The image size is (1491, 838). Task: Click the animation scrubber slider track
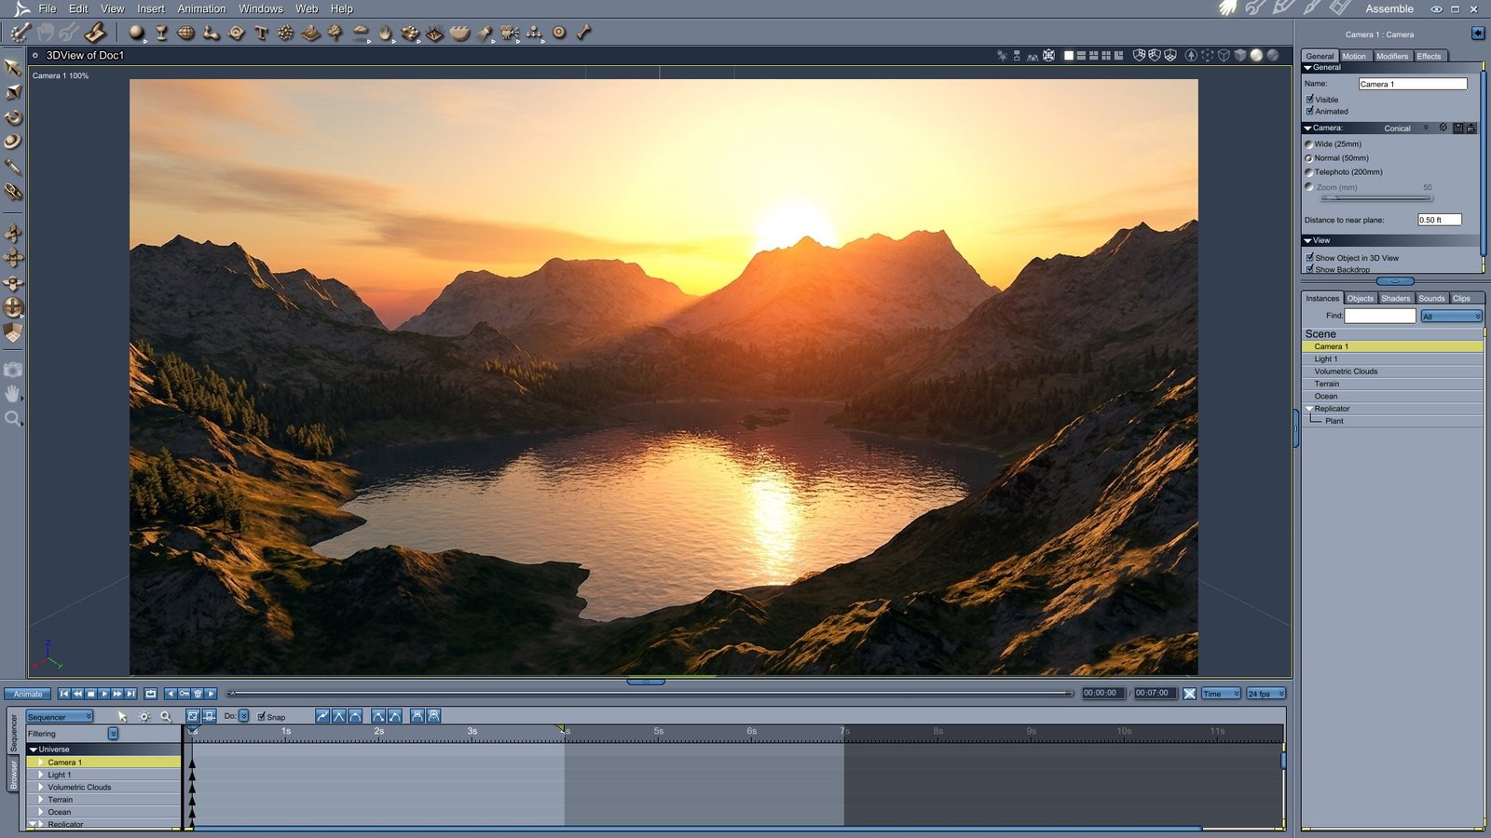pos(650,694)
